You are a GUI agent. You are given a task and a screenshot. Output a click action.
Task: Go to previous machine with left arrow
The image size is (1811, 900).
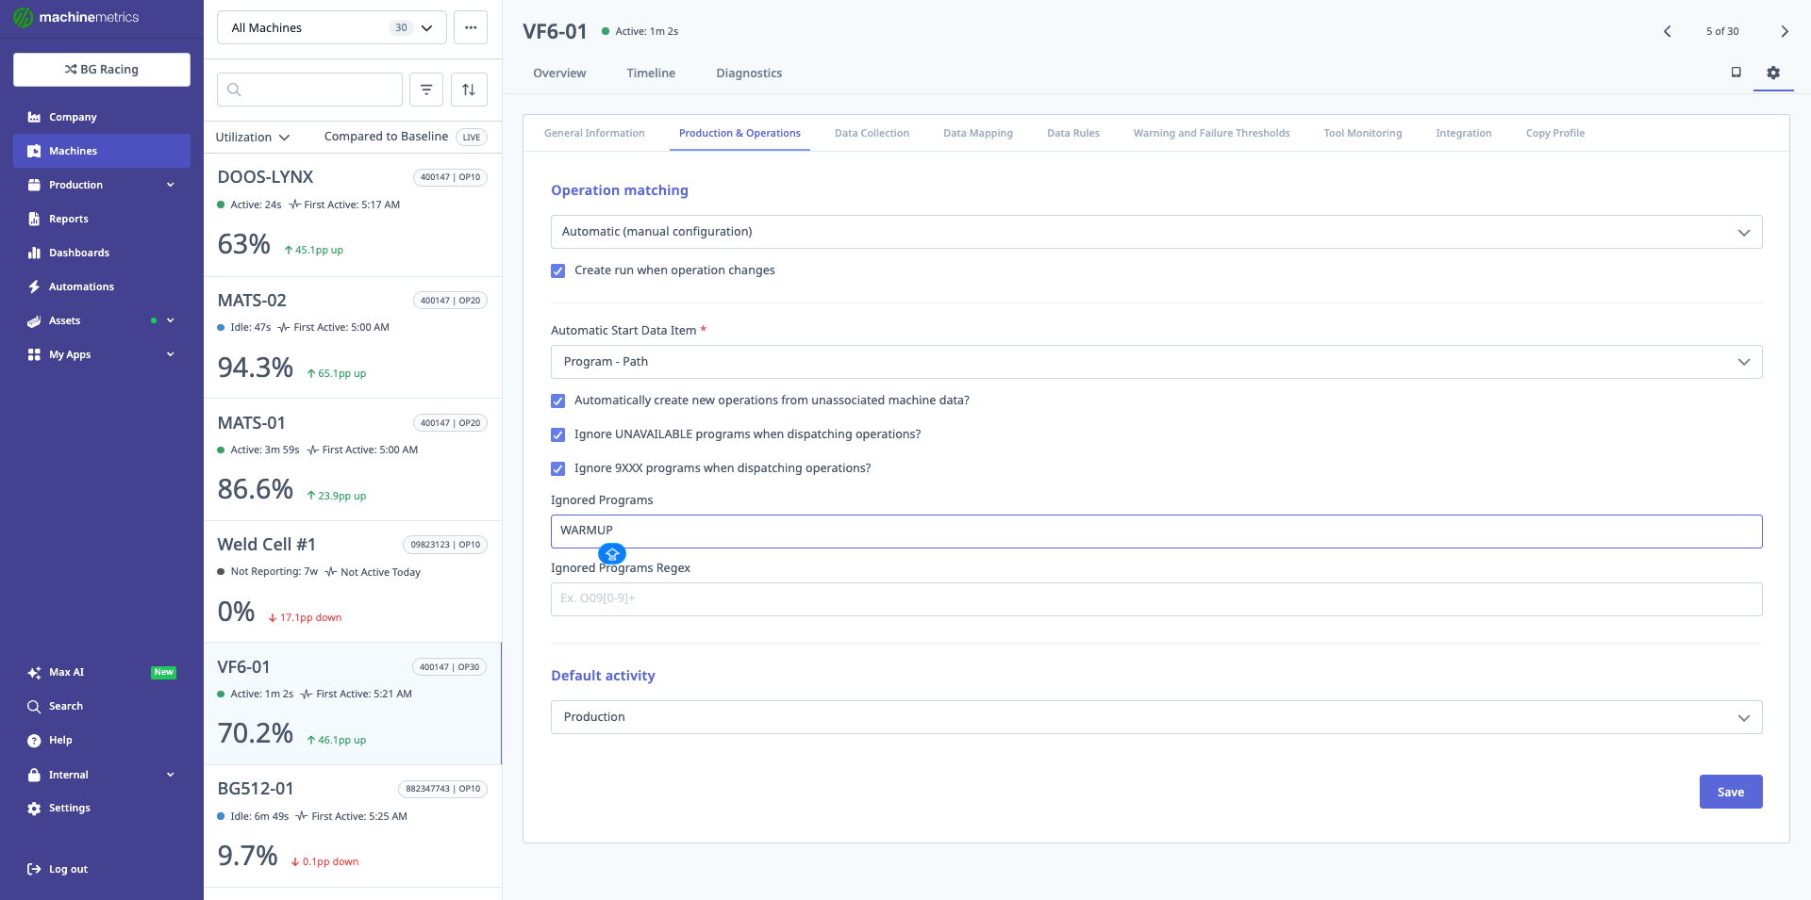tap(1667, 31)
